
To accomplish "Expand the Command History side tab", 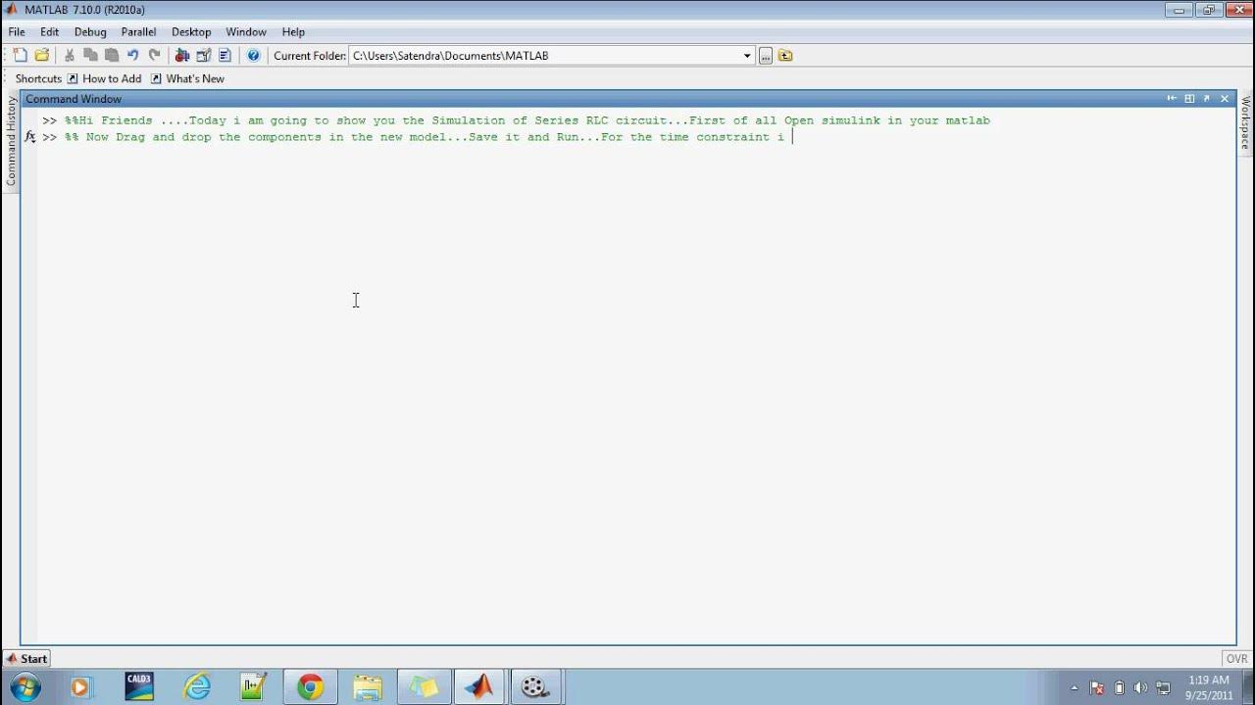I will 11,141.
